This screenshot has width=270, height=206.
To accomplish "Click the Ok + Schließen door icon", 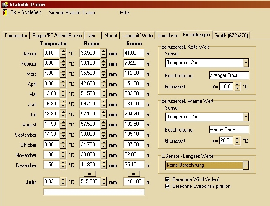I will [x=5, y=12].
